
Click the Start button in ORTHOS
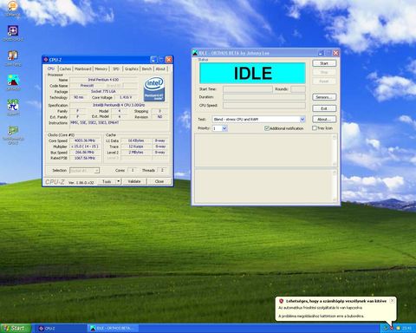tap(324, 63)
